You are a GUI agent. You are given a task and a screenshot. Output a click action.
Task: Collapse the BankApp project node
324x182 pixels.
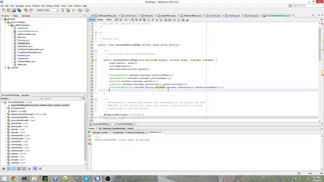click(2, 19)
